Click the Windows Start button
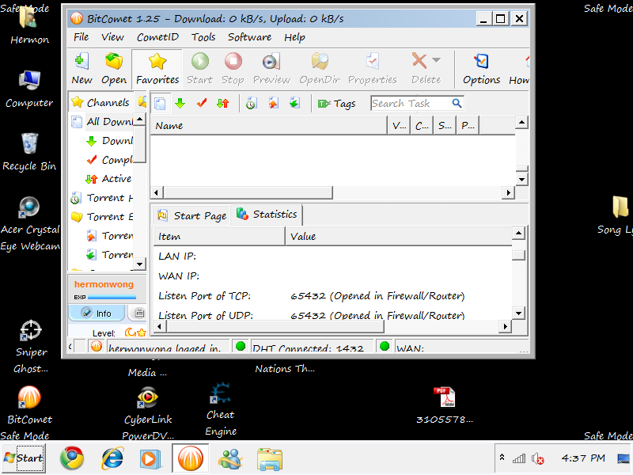Image resolution: width=633 pixels, height=475 pixels. 23,458
